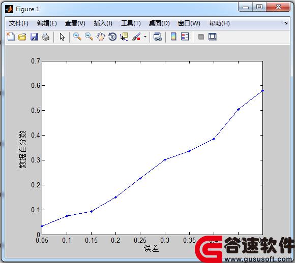This screenshot has height=263, width=295.
Task: Activate the Zoom In magnifier
Action: click(x=77, y=37)
